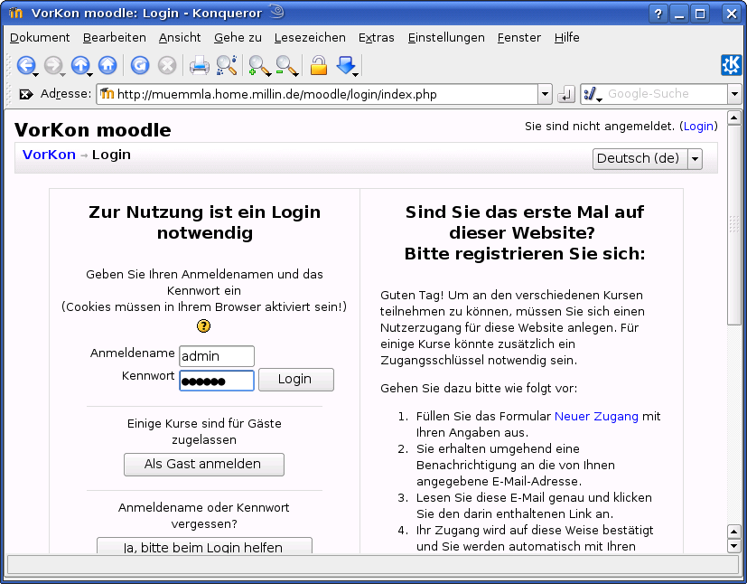Clear the address bar with the black arrow icon
Viewport: 747px width, 584px height.
25,94
